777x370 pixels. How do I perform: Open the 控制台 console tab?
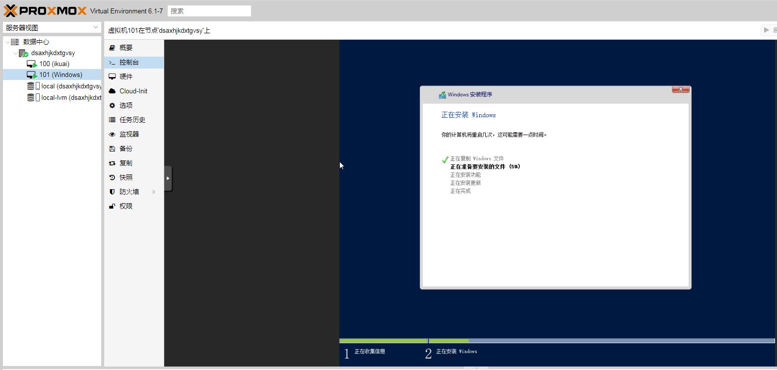(134, 62)
